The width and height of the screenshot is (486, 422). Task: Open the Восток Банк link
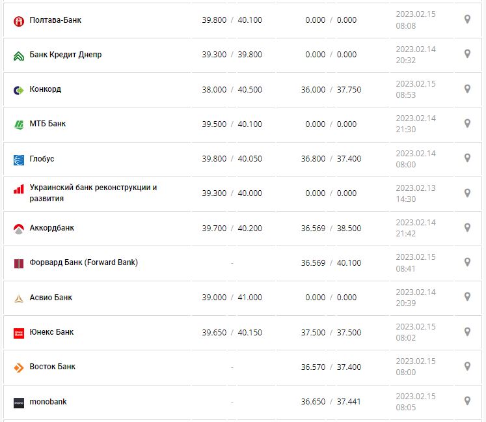[x=53, y=367]
